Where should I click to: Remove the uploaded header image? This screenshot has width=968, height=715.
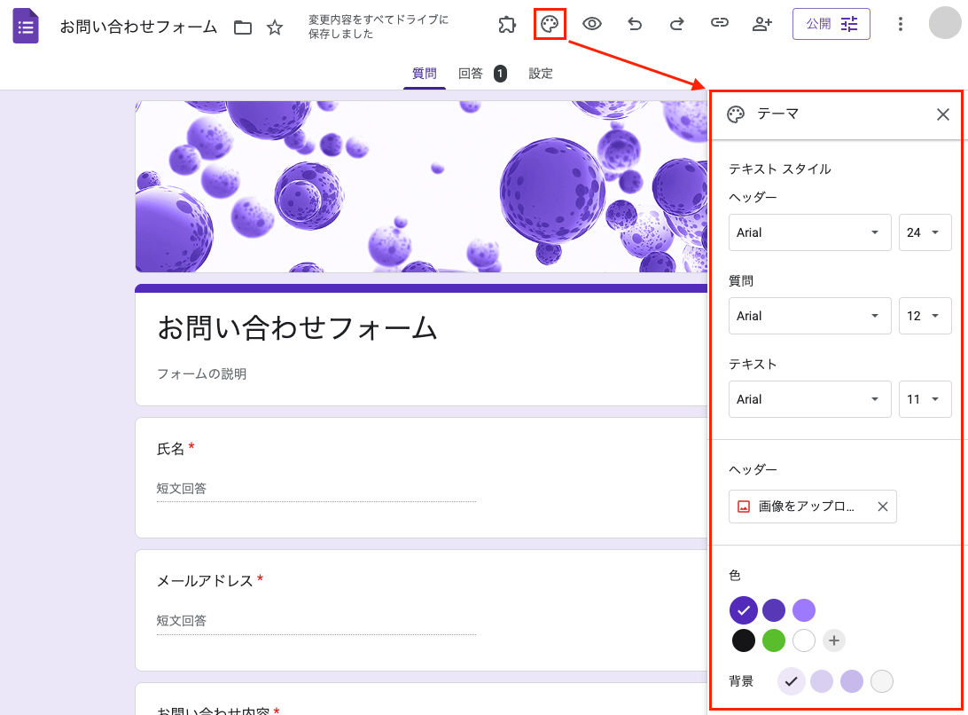(x=882, y=507)
